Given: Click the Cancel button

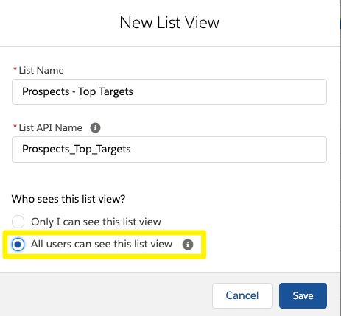Looking at the screenshot, I should (x=242, y=295).
